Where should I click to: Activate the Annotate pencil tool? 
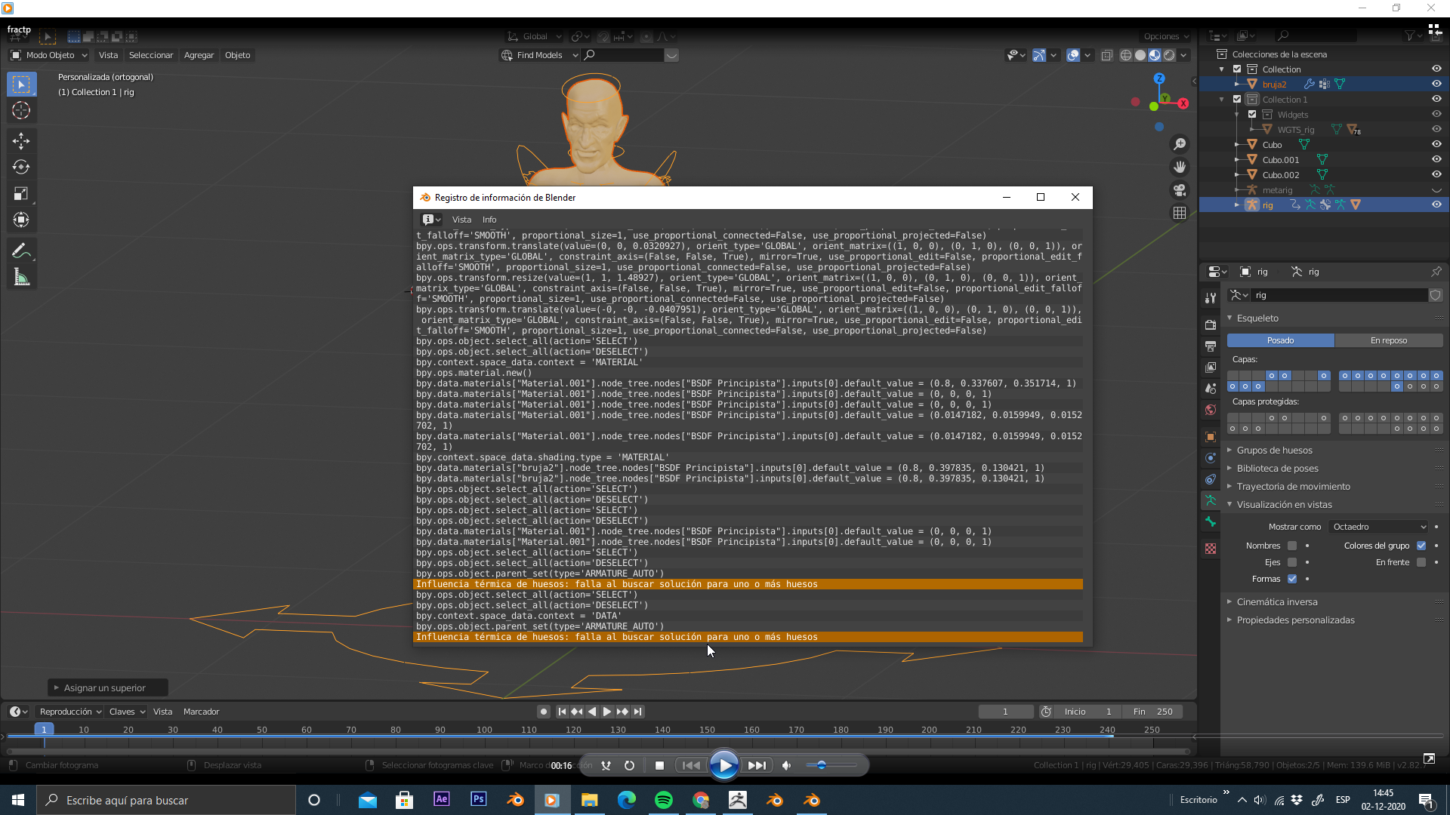(x=21, y=251)
